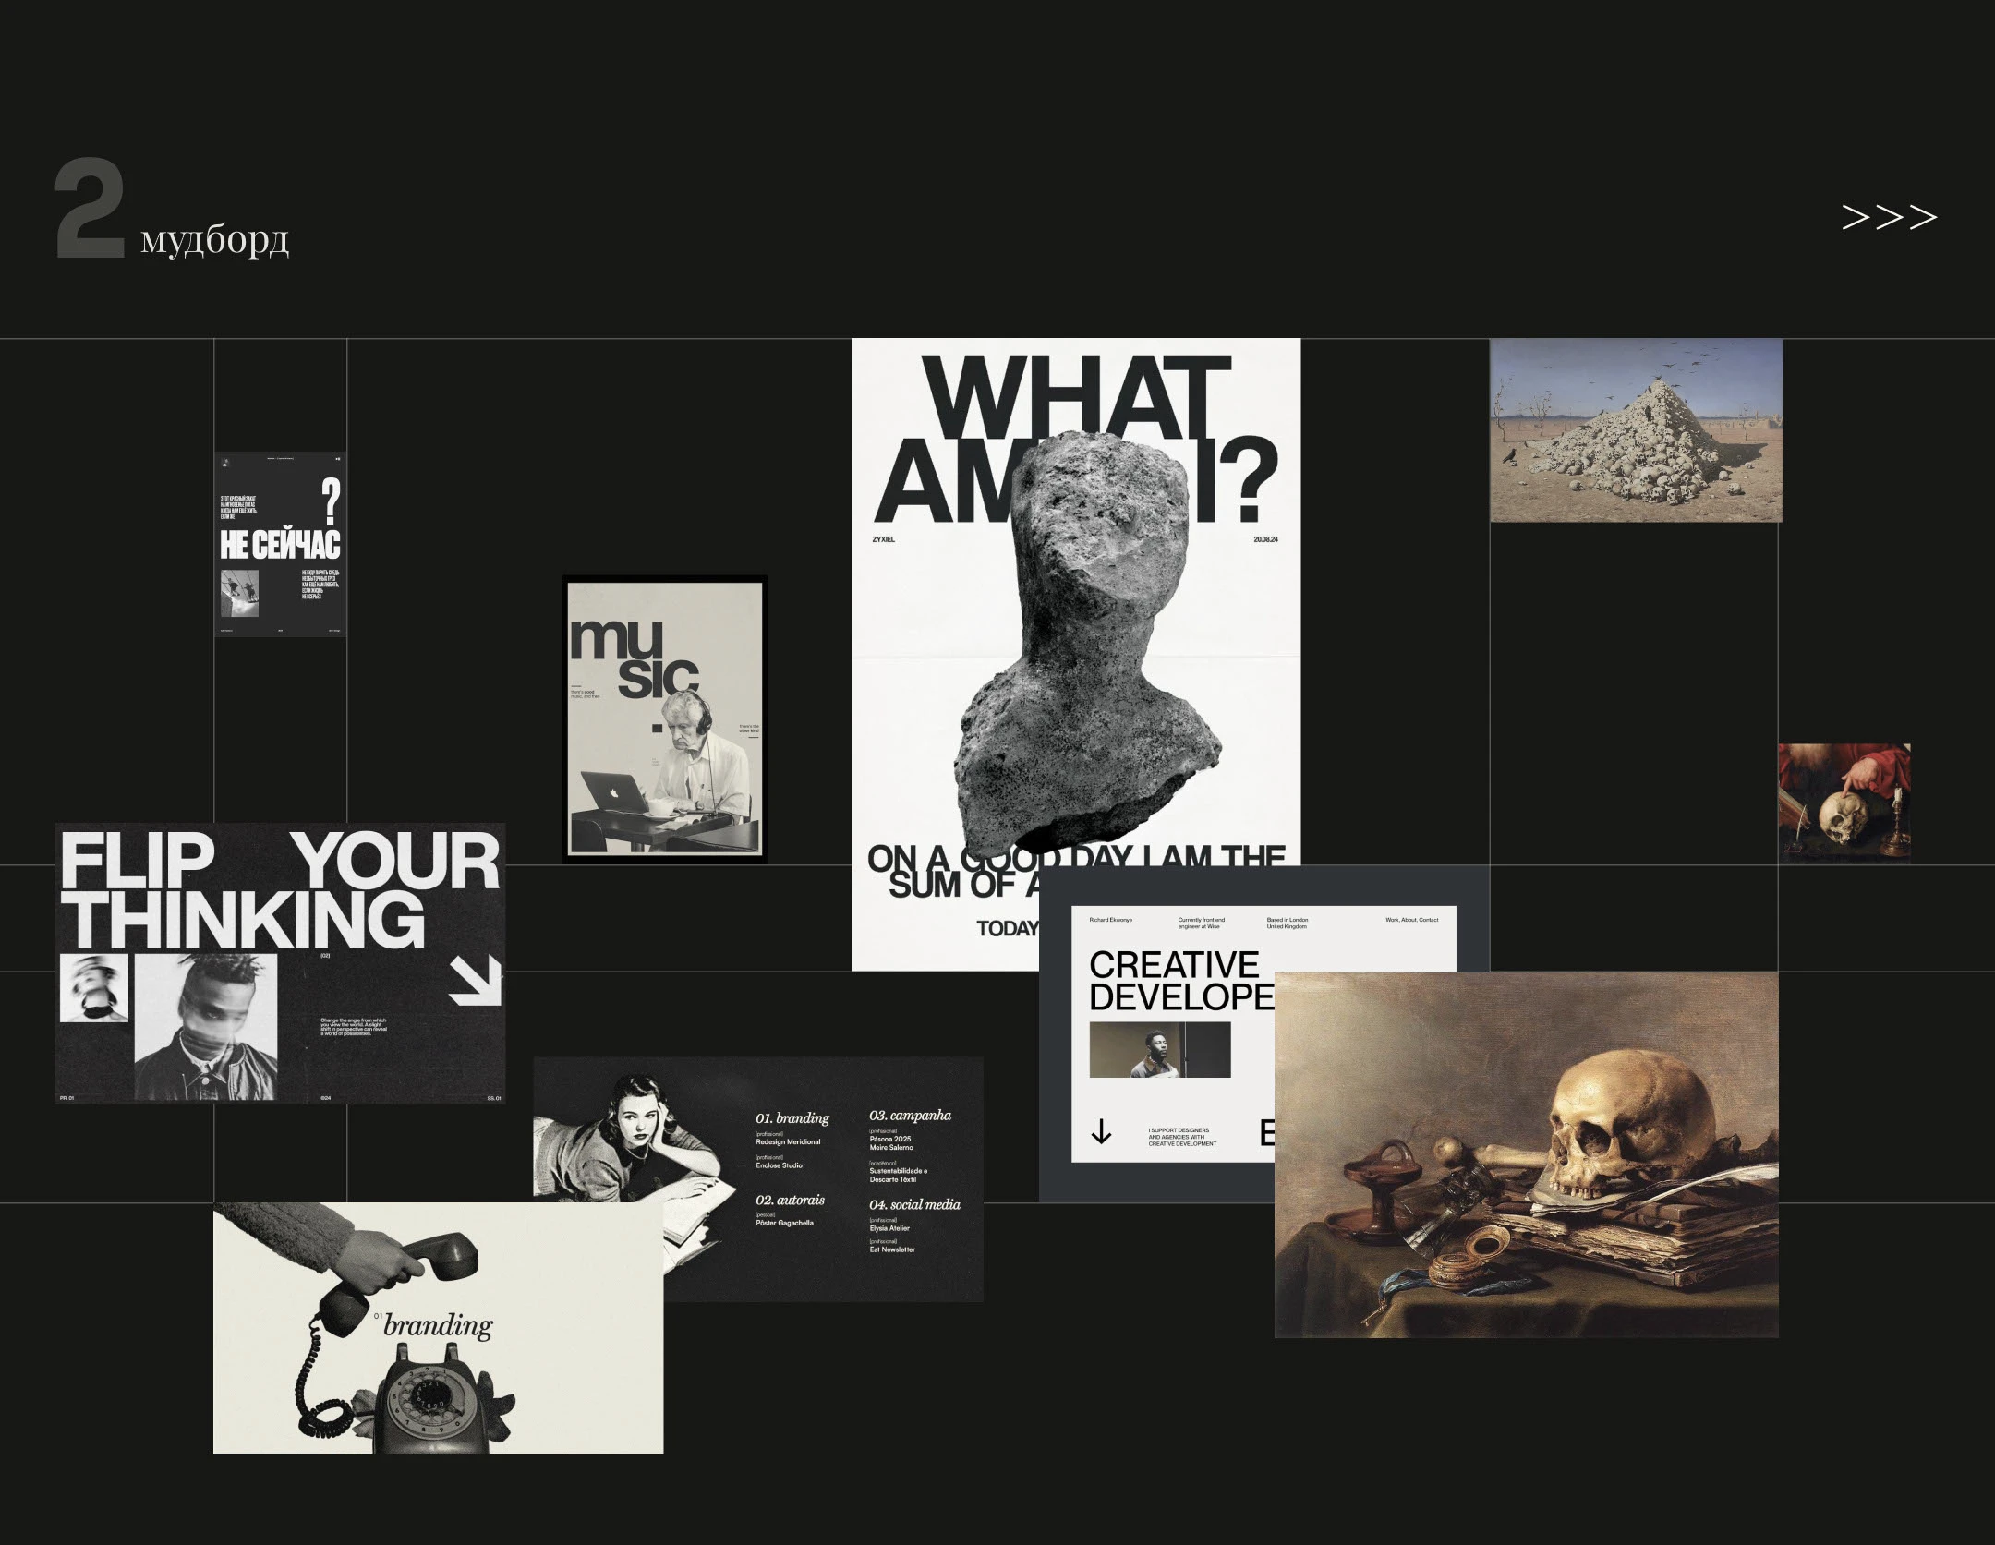
Task: Click the large question mark on НЕ СЕЙЧАС poster
Action: click(331, 503)
